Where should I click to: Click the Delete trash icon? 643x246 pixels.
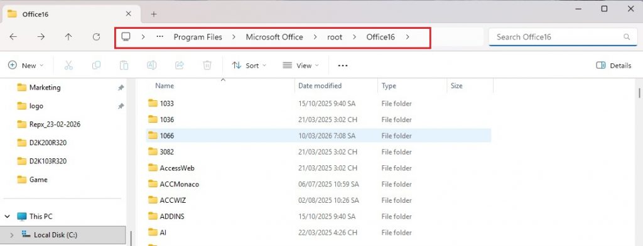point(207,65)
